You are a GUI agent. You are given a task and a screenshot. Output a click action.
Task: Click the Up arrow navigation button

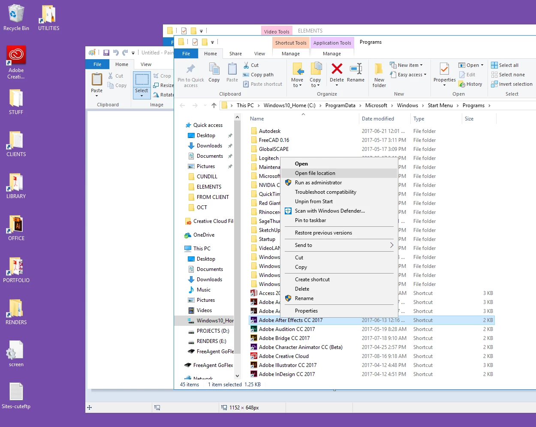tap(214, 105)
